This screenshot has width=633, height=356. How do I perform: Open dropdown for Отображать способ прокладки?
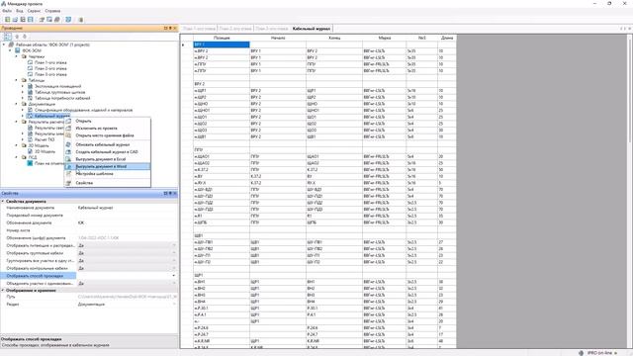(x=174, y=276)
